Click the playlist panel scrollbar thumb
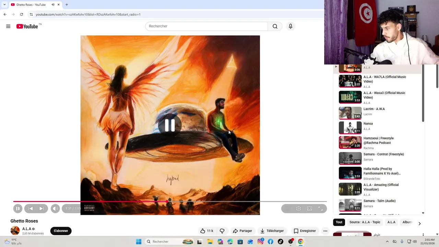This screenshot has height=247, width=439. tap(423, 93)
